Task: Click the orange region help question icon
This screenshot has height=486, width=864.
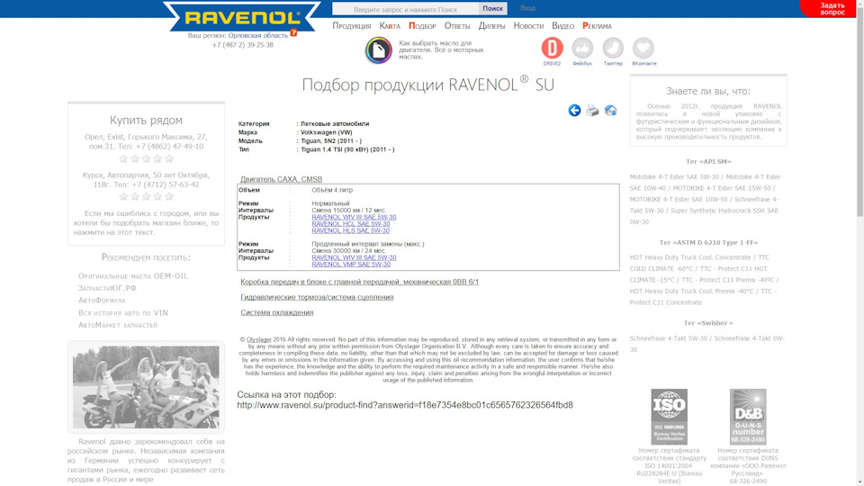Action: (293, 33)
